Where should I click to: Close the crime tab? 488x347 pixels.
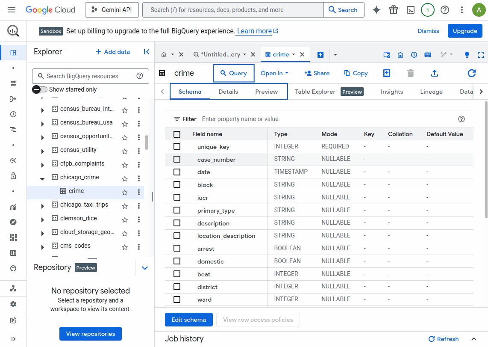point(302,54)
